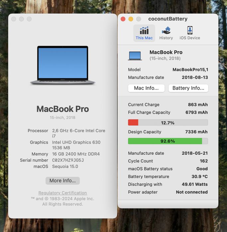Click More Info... in About This Mac
The height and width of the screenshot is (232, 227).
(x=62, y=181)
